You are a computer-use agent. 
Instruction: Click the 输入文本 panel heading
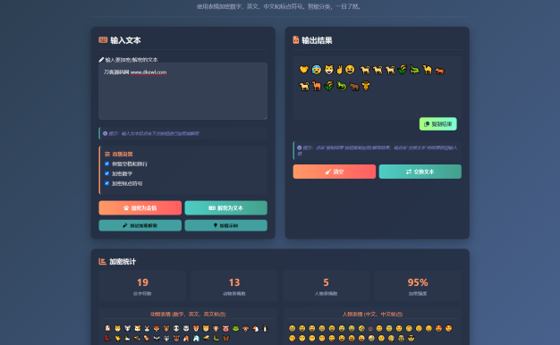(x=125, y=40)
